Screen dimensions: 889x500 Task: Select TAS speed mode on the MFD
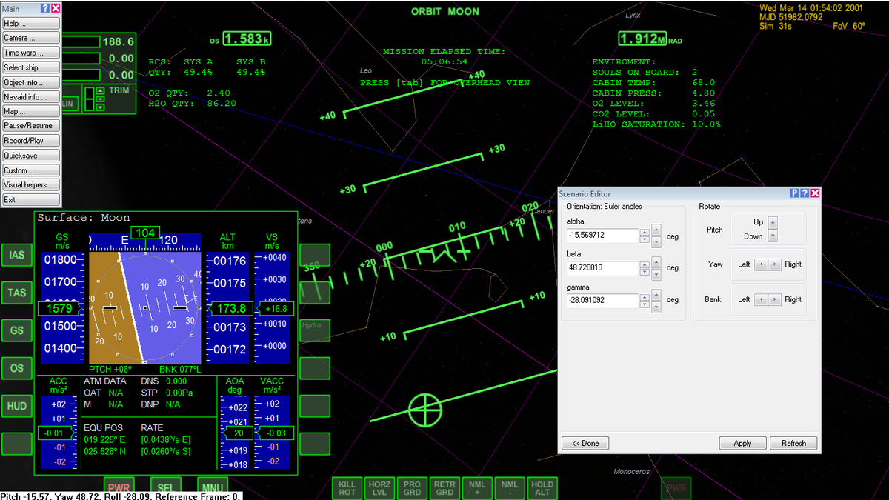click(x=16, y=293)
